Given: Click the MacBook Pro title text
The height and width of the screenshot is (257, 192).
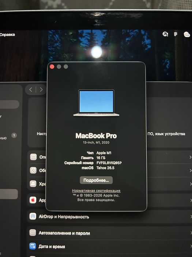Looking at the screenshot, I should tap(96, 136).
